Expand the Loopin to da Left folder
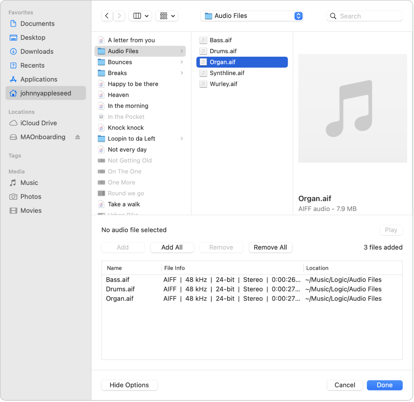414x402 pixels. pos(182,139)
